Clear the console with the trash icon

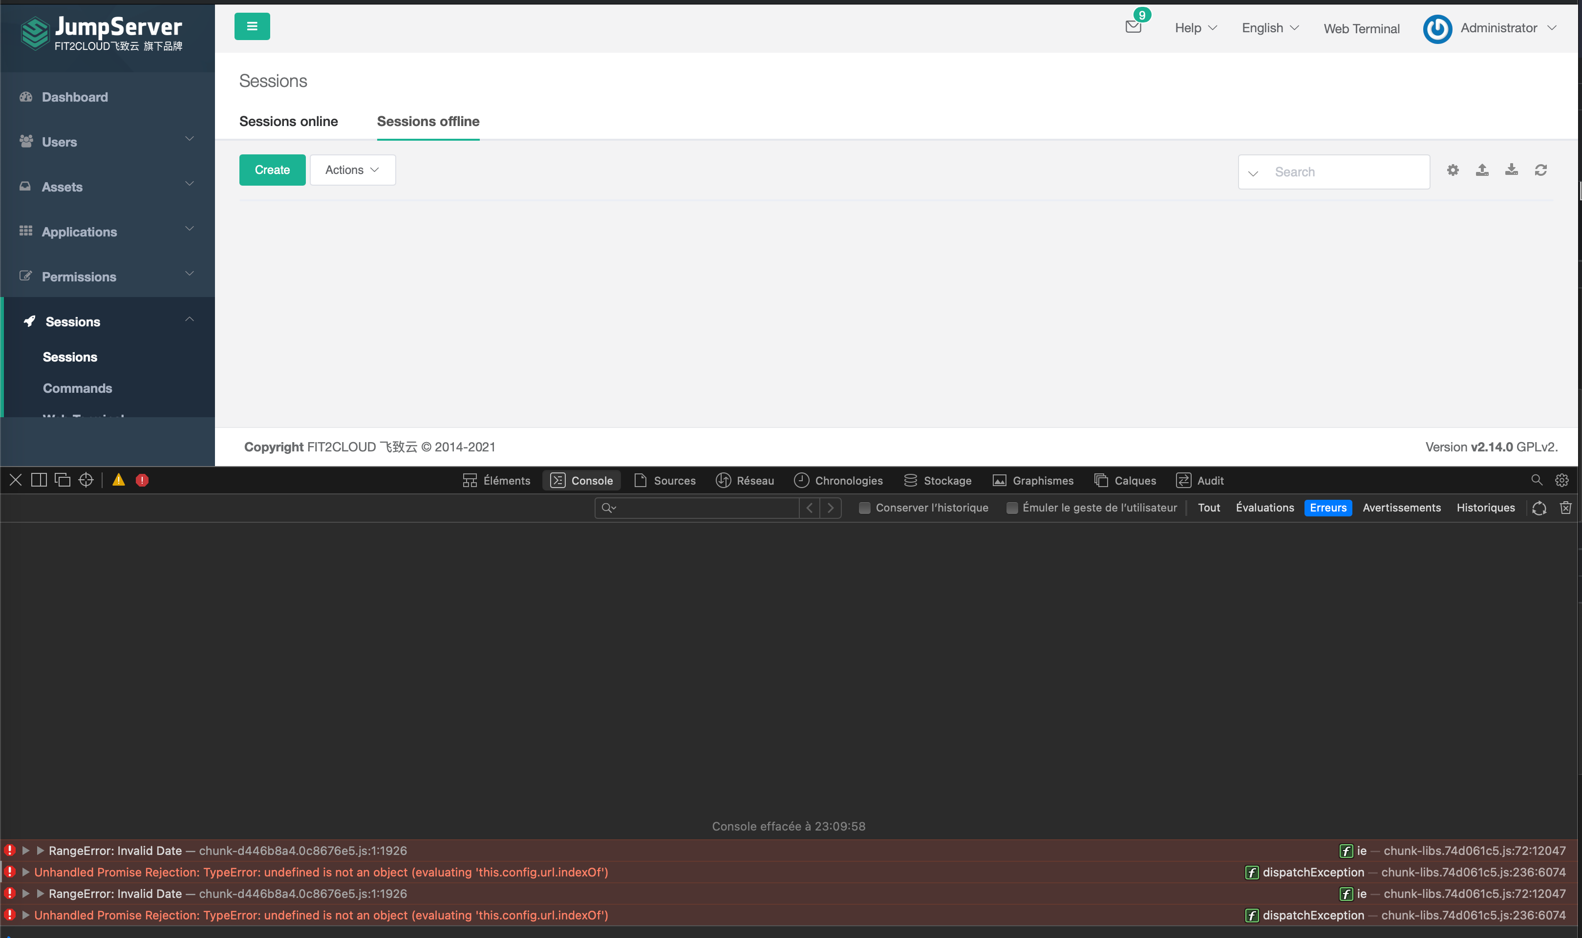pyautogui.click(x=1565, y=508)
